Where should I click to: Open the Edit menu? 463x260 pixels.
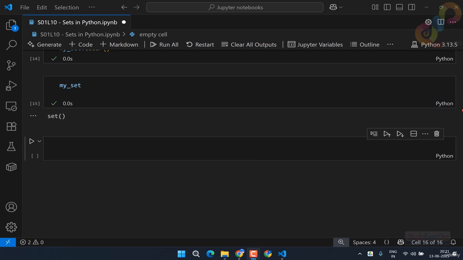tap(42, 7)
